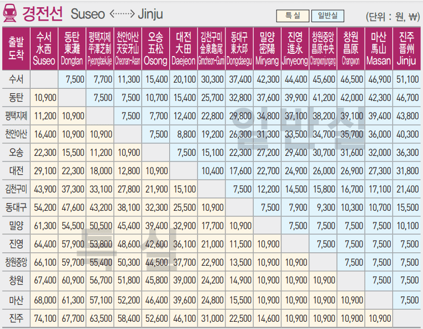
Task: Click the 진영 Jinyeong column header
Action: [x=295, y=48]
